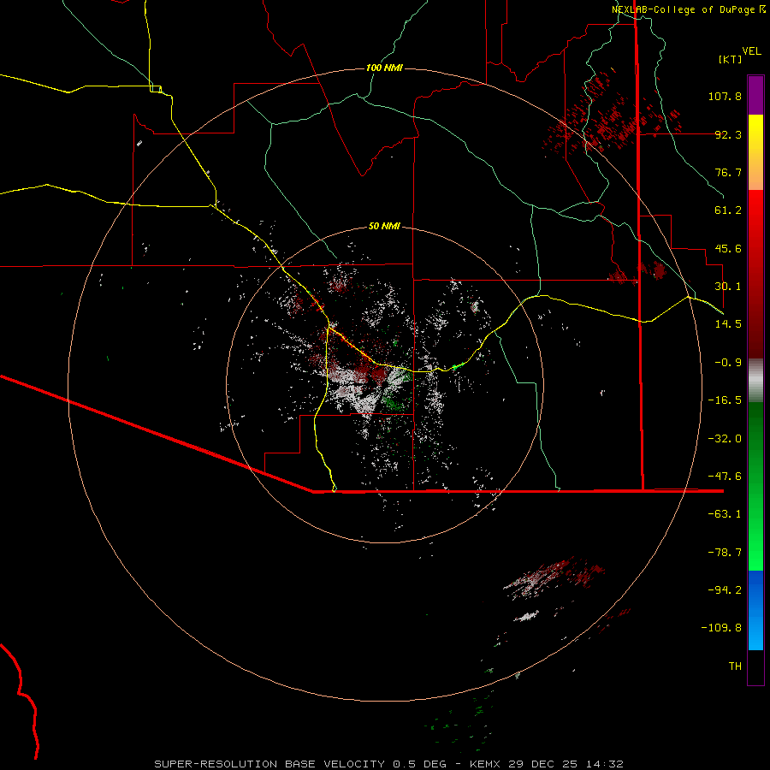The height and width of the screenshot is (770, 770).
Task: Click the NEXLAB-College of DuPage text
Action: pos(684,9)
